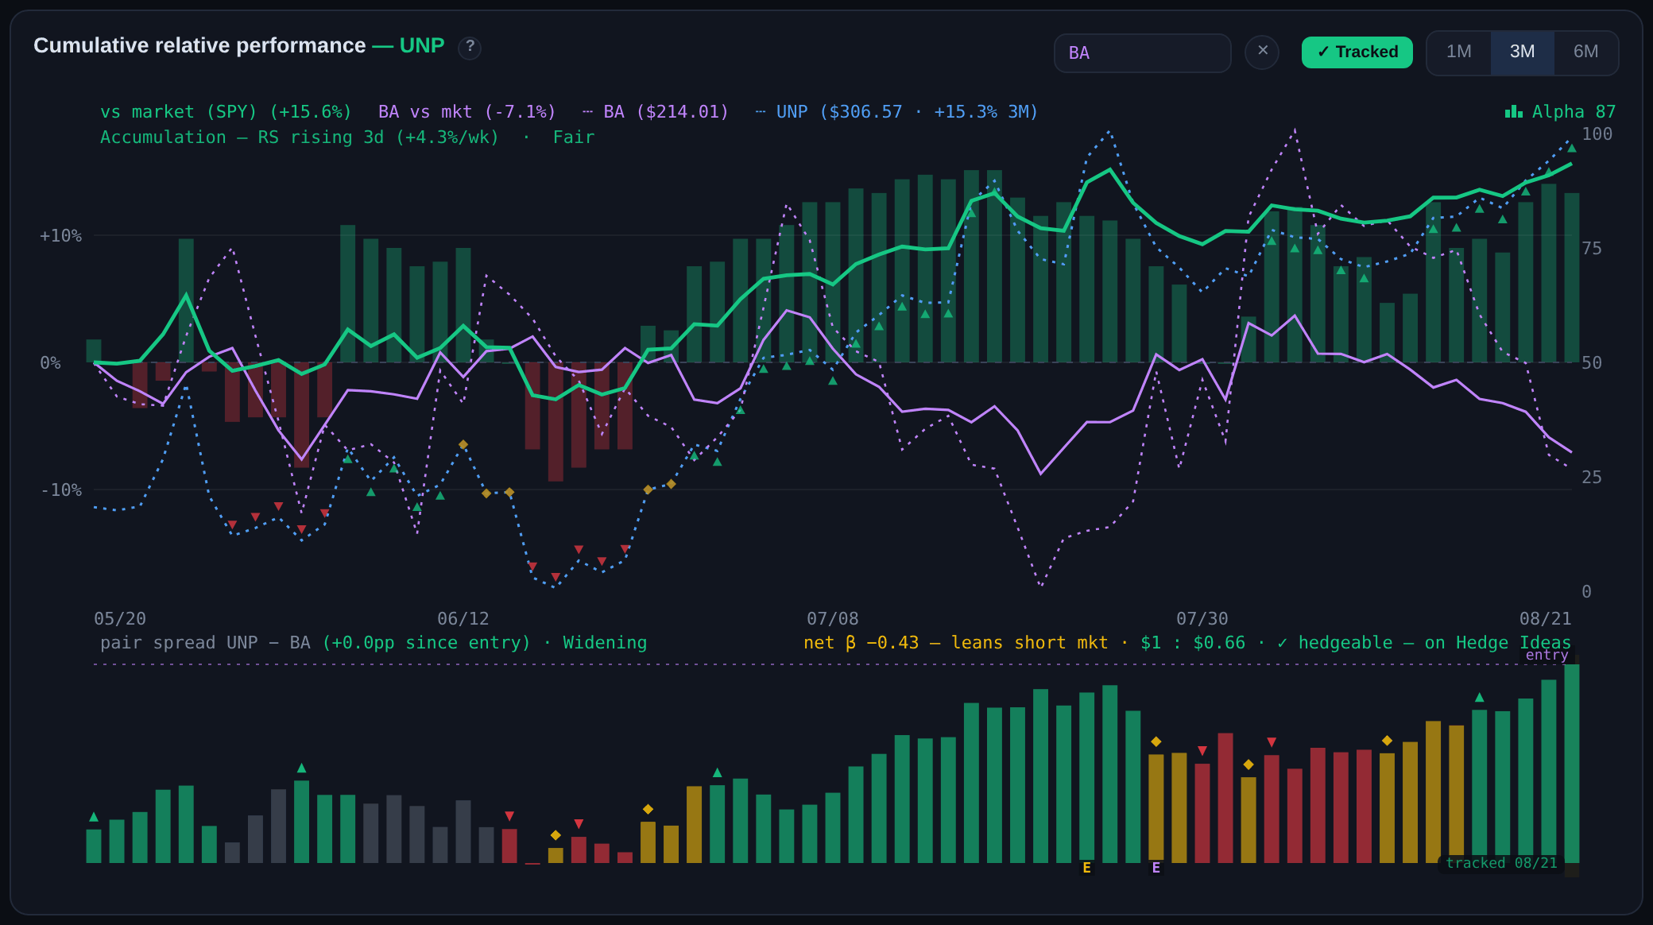1653x925 pixels.
Task: Click the $1 : $0.66 hedge ratio text
Action: 1193,643
